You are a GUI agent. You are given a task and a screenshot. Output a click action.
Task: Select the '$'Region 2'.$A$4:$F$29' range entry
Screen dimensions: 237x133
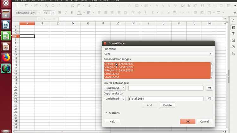(157, 67)
